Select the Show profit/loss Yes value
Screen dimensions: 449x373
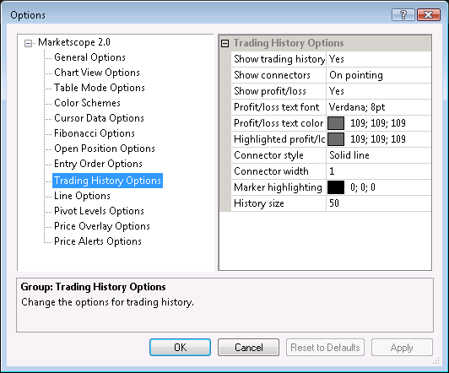(x=379, y=91)
